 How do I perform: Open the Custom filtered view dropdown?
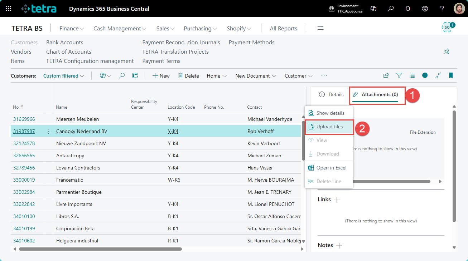[x=63, y=76]
